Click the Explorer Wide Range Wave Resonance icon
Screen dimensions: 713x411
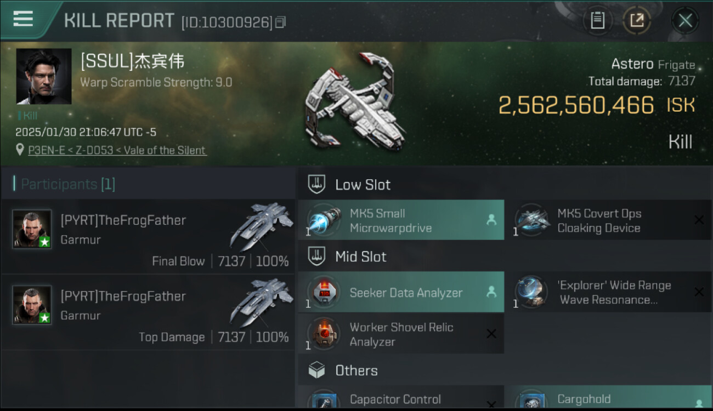pos(531,292)
